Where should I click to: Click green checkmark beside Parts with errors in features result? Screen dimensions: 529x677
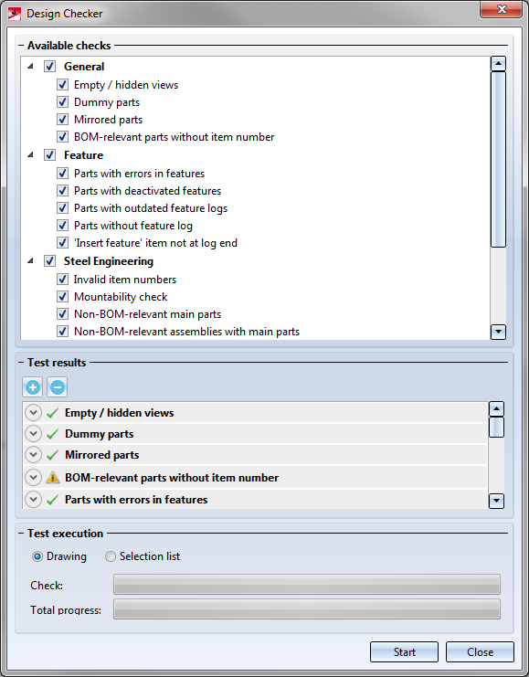tap(52, 500)
